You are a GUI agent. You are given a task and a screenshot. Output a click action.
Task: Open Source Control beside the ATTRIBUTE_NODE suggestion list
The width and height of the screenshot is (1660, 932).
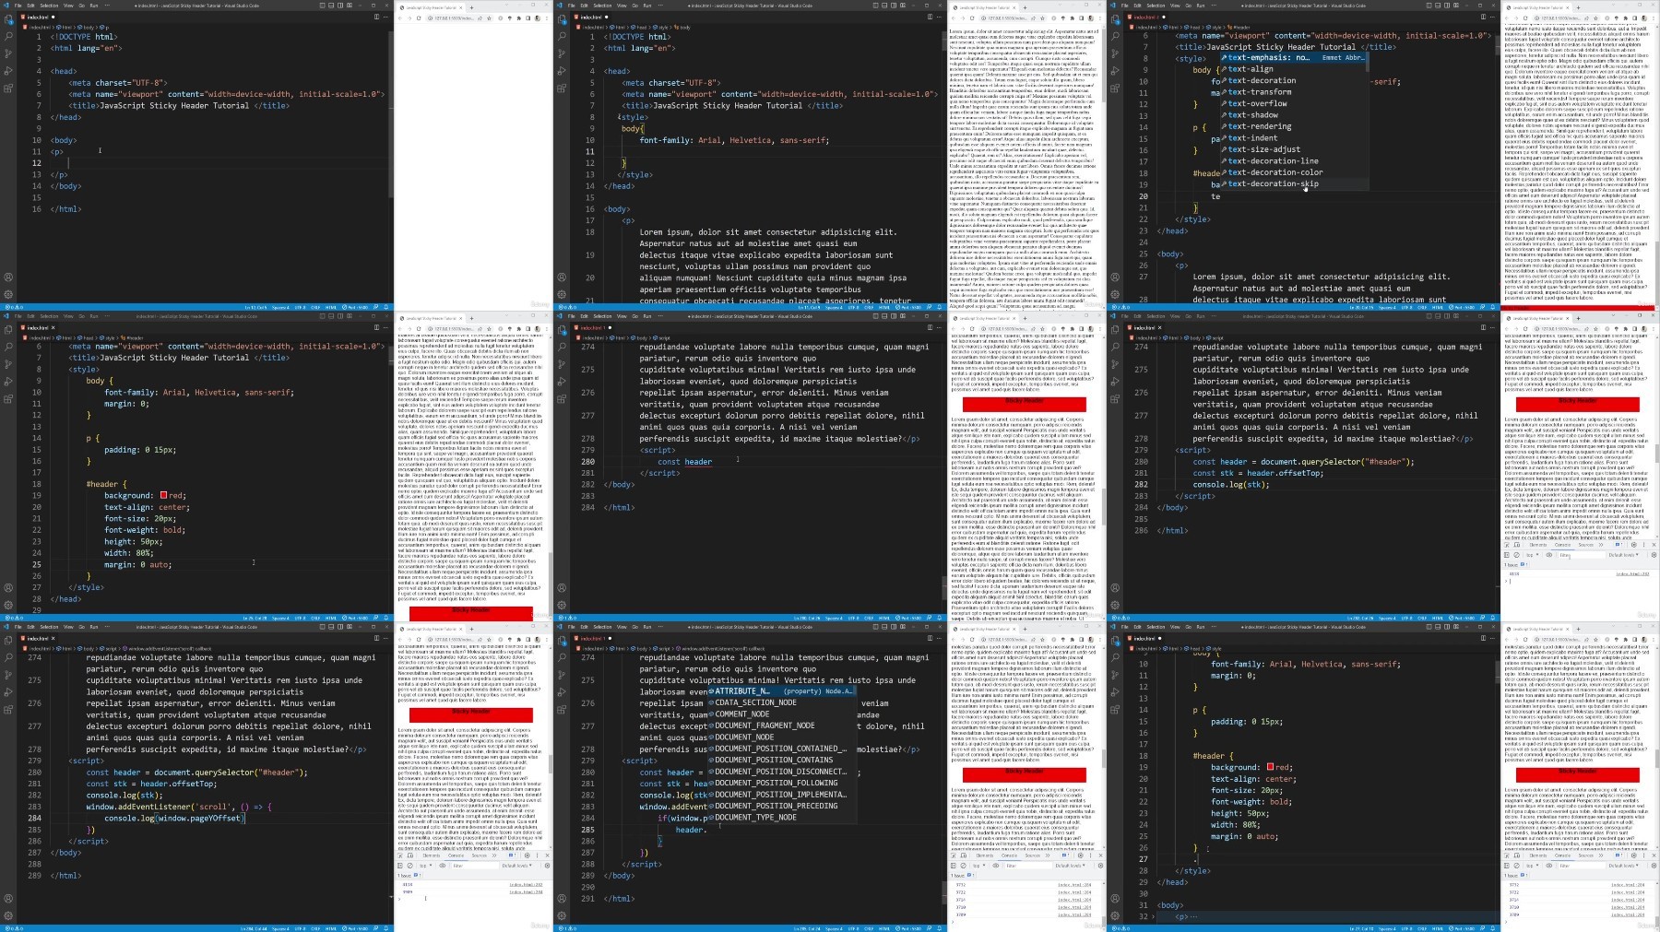[562, 675]
